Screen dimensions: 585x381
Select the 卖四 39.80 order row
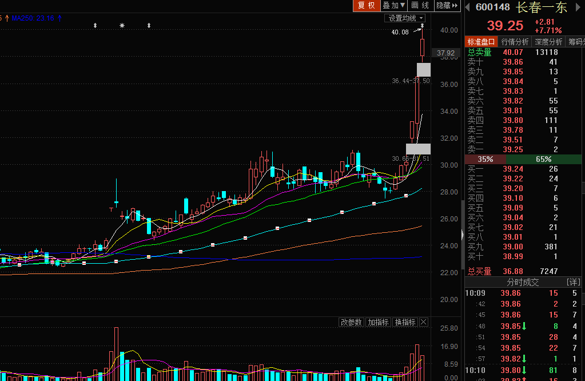click(x=523, y=120)
